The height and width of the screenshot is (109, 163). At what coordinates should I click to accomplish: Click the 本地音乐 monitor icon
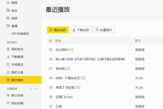tap(8, 64)
